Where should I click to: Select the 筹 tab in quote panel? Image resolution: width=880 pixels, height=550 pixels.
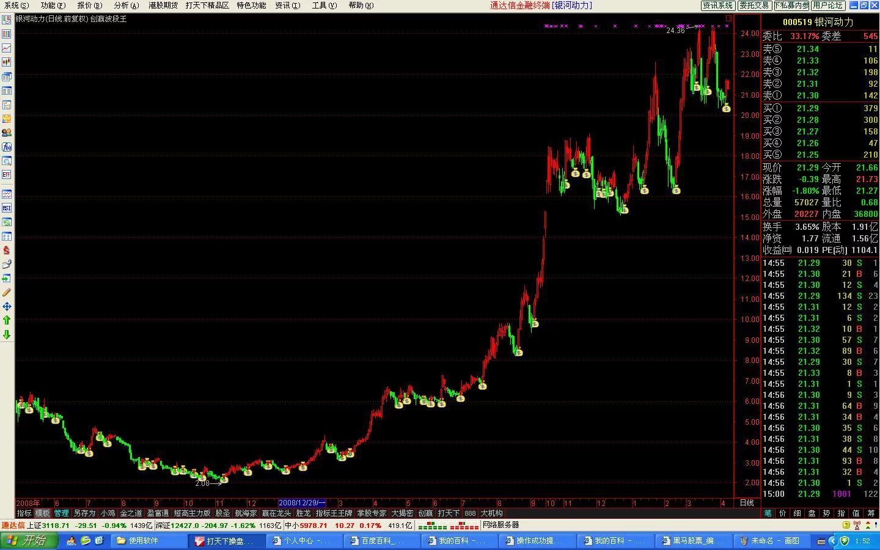click(x=871, y=513)
